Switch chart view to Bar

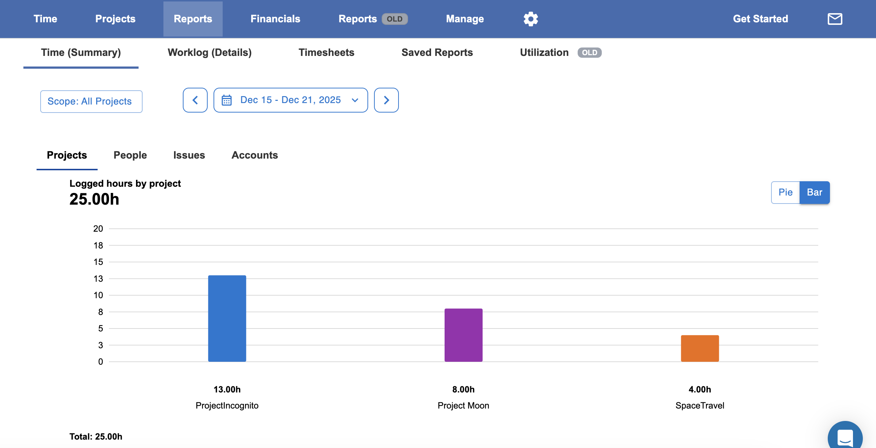tap(815, 193)
